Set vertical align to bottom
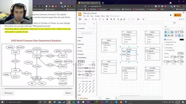Viewport: 186px width, 104px height. click(x=182, y=35)
